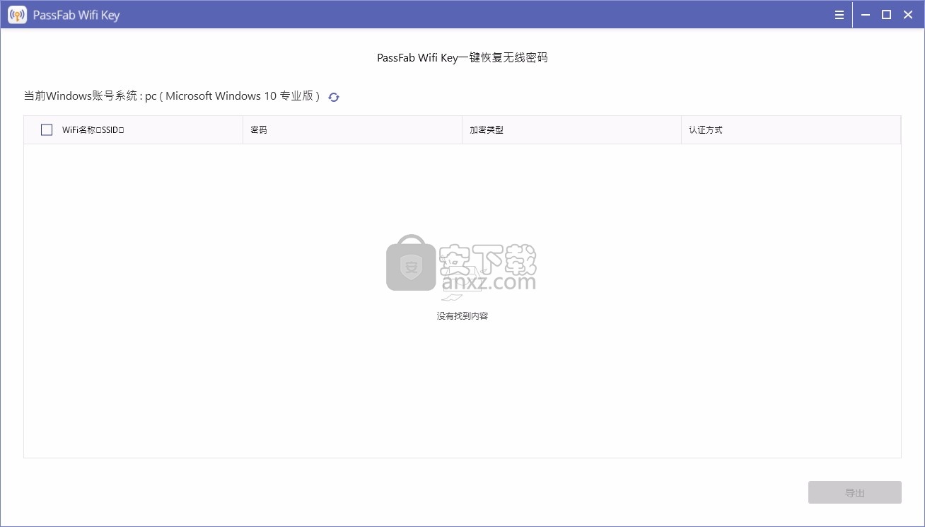Refresh the Windows account system info
Screen dimensions: 925x527
coord(334,97)
